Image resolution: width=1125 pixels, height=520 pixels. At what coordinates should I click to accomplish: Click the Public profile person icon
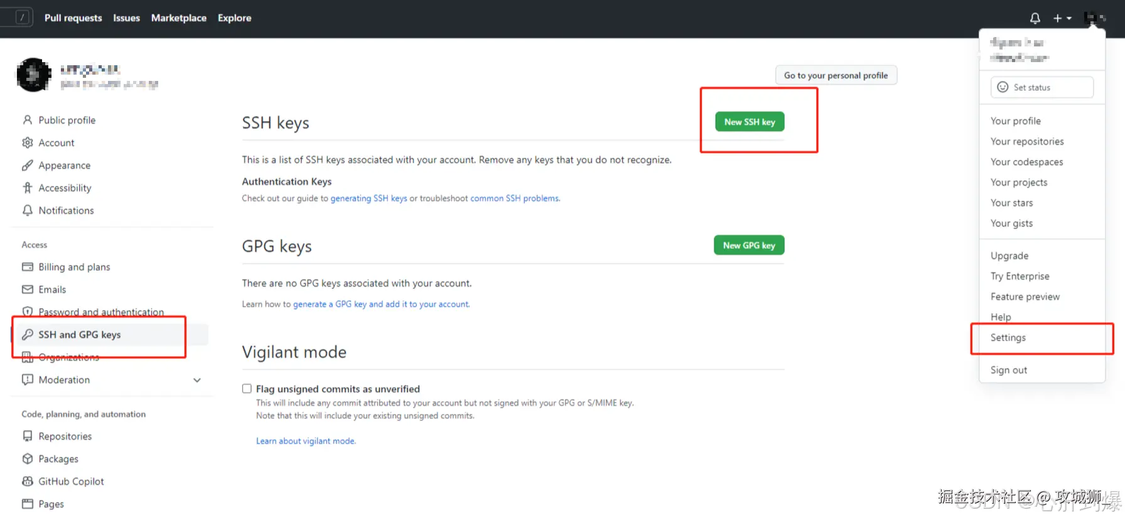pos(28,120)
